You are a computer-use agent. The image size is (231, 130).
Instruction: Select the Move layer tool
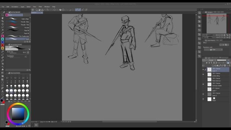(x=3, y=24)
